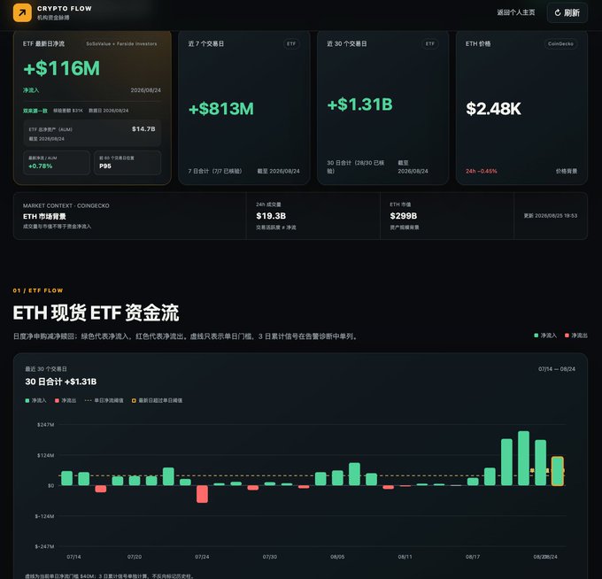Open the 返回个人主页 link
This screenshot has width=602, height=579.
click(515, 12)
